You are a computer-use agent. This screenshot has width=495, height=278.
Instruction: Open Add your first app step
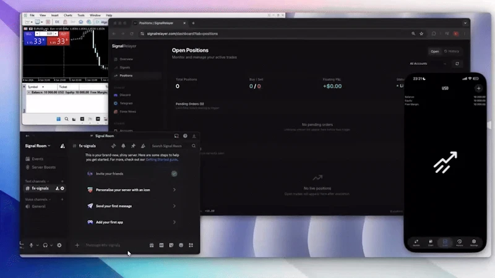click(132, 222)
